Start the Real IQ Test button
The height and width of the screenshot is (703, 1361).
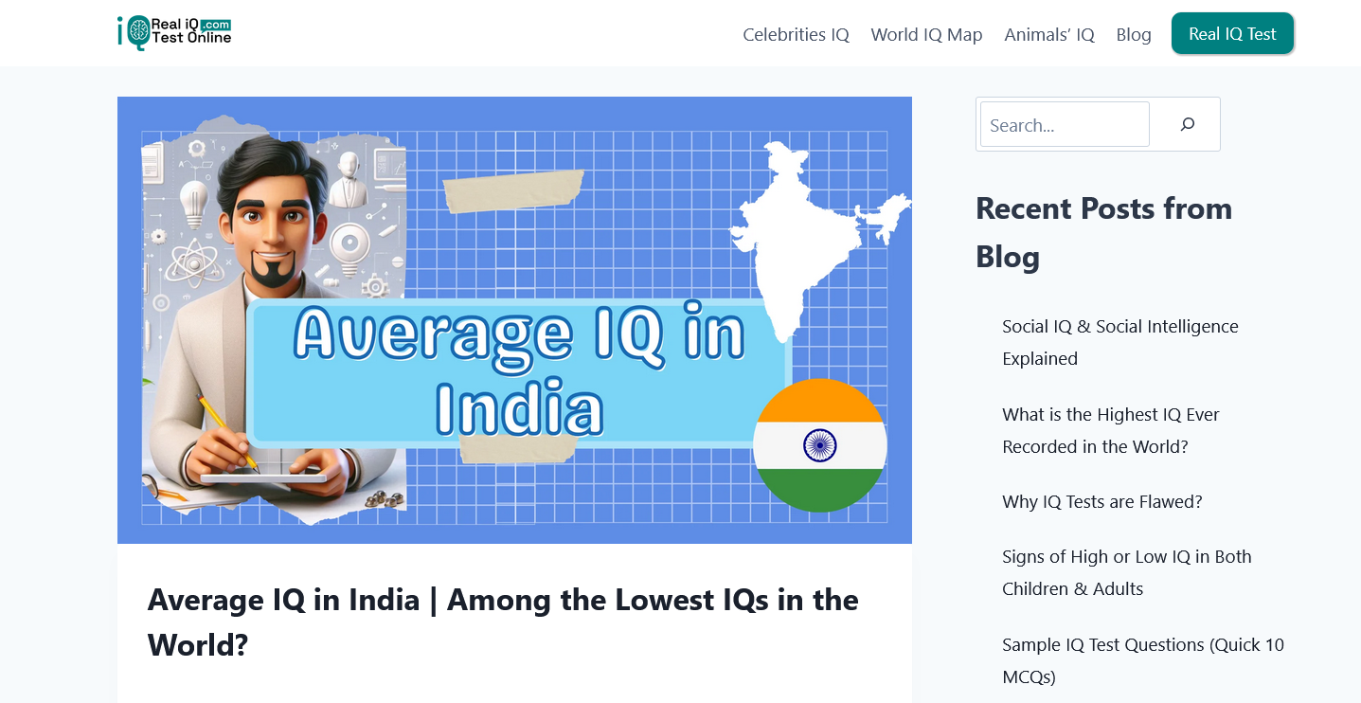tap(1232, 33)
